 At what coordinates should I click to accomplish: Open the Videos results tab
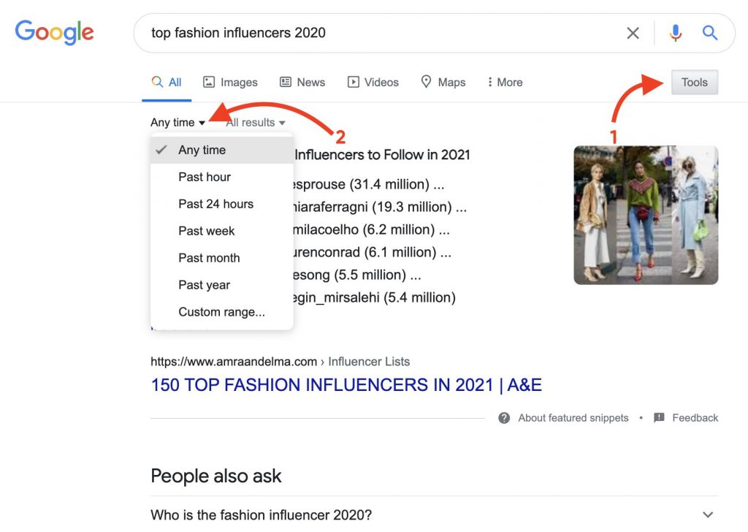(x=373, y=83)
